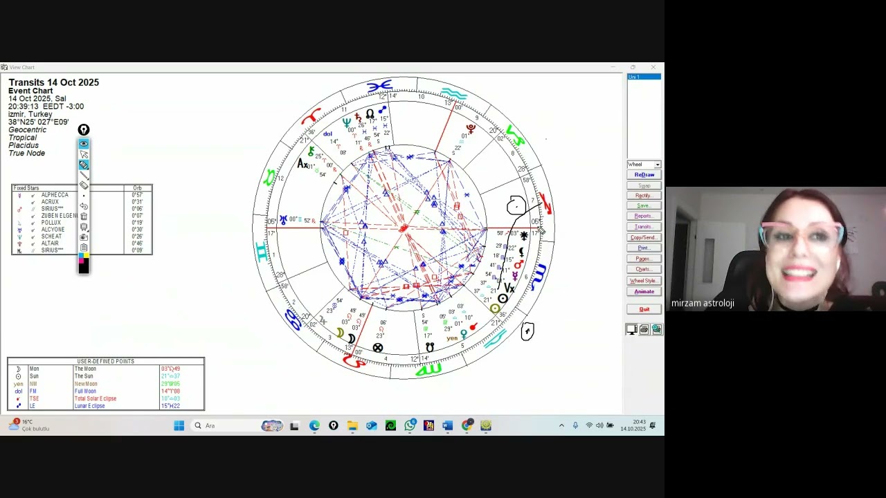Screen dimensions: 886x498
Task: Select the small dot pen size
Action: tap(84, 196)
